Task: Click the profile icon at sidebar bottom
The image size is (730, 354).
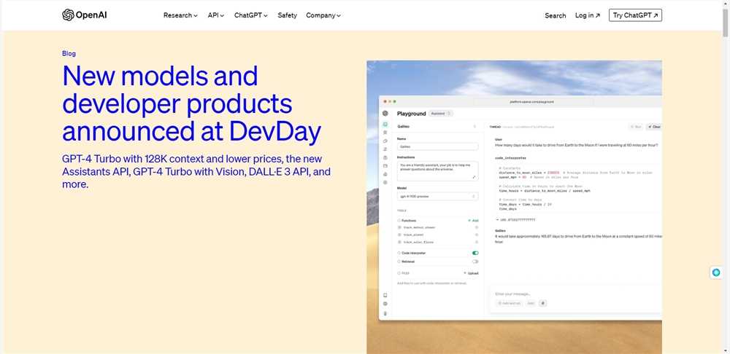Action: point(385,314)
